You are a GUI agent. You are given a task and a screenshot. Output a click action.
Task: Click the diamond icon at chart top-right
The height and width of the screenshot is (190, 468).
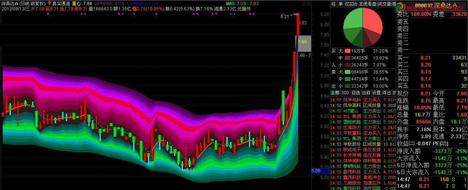304,3
